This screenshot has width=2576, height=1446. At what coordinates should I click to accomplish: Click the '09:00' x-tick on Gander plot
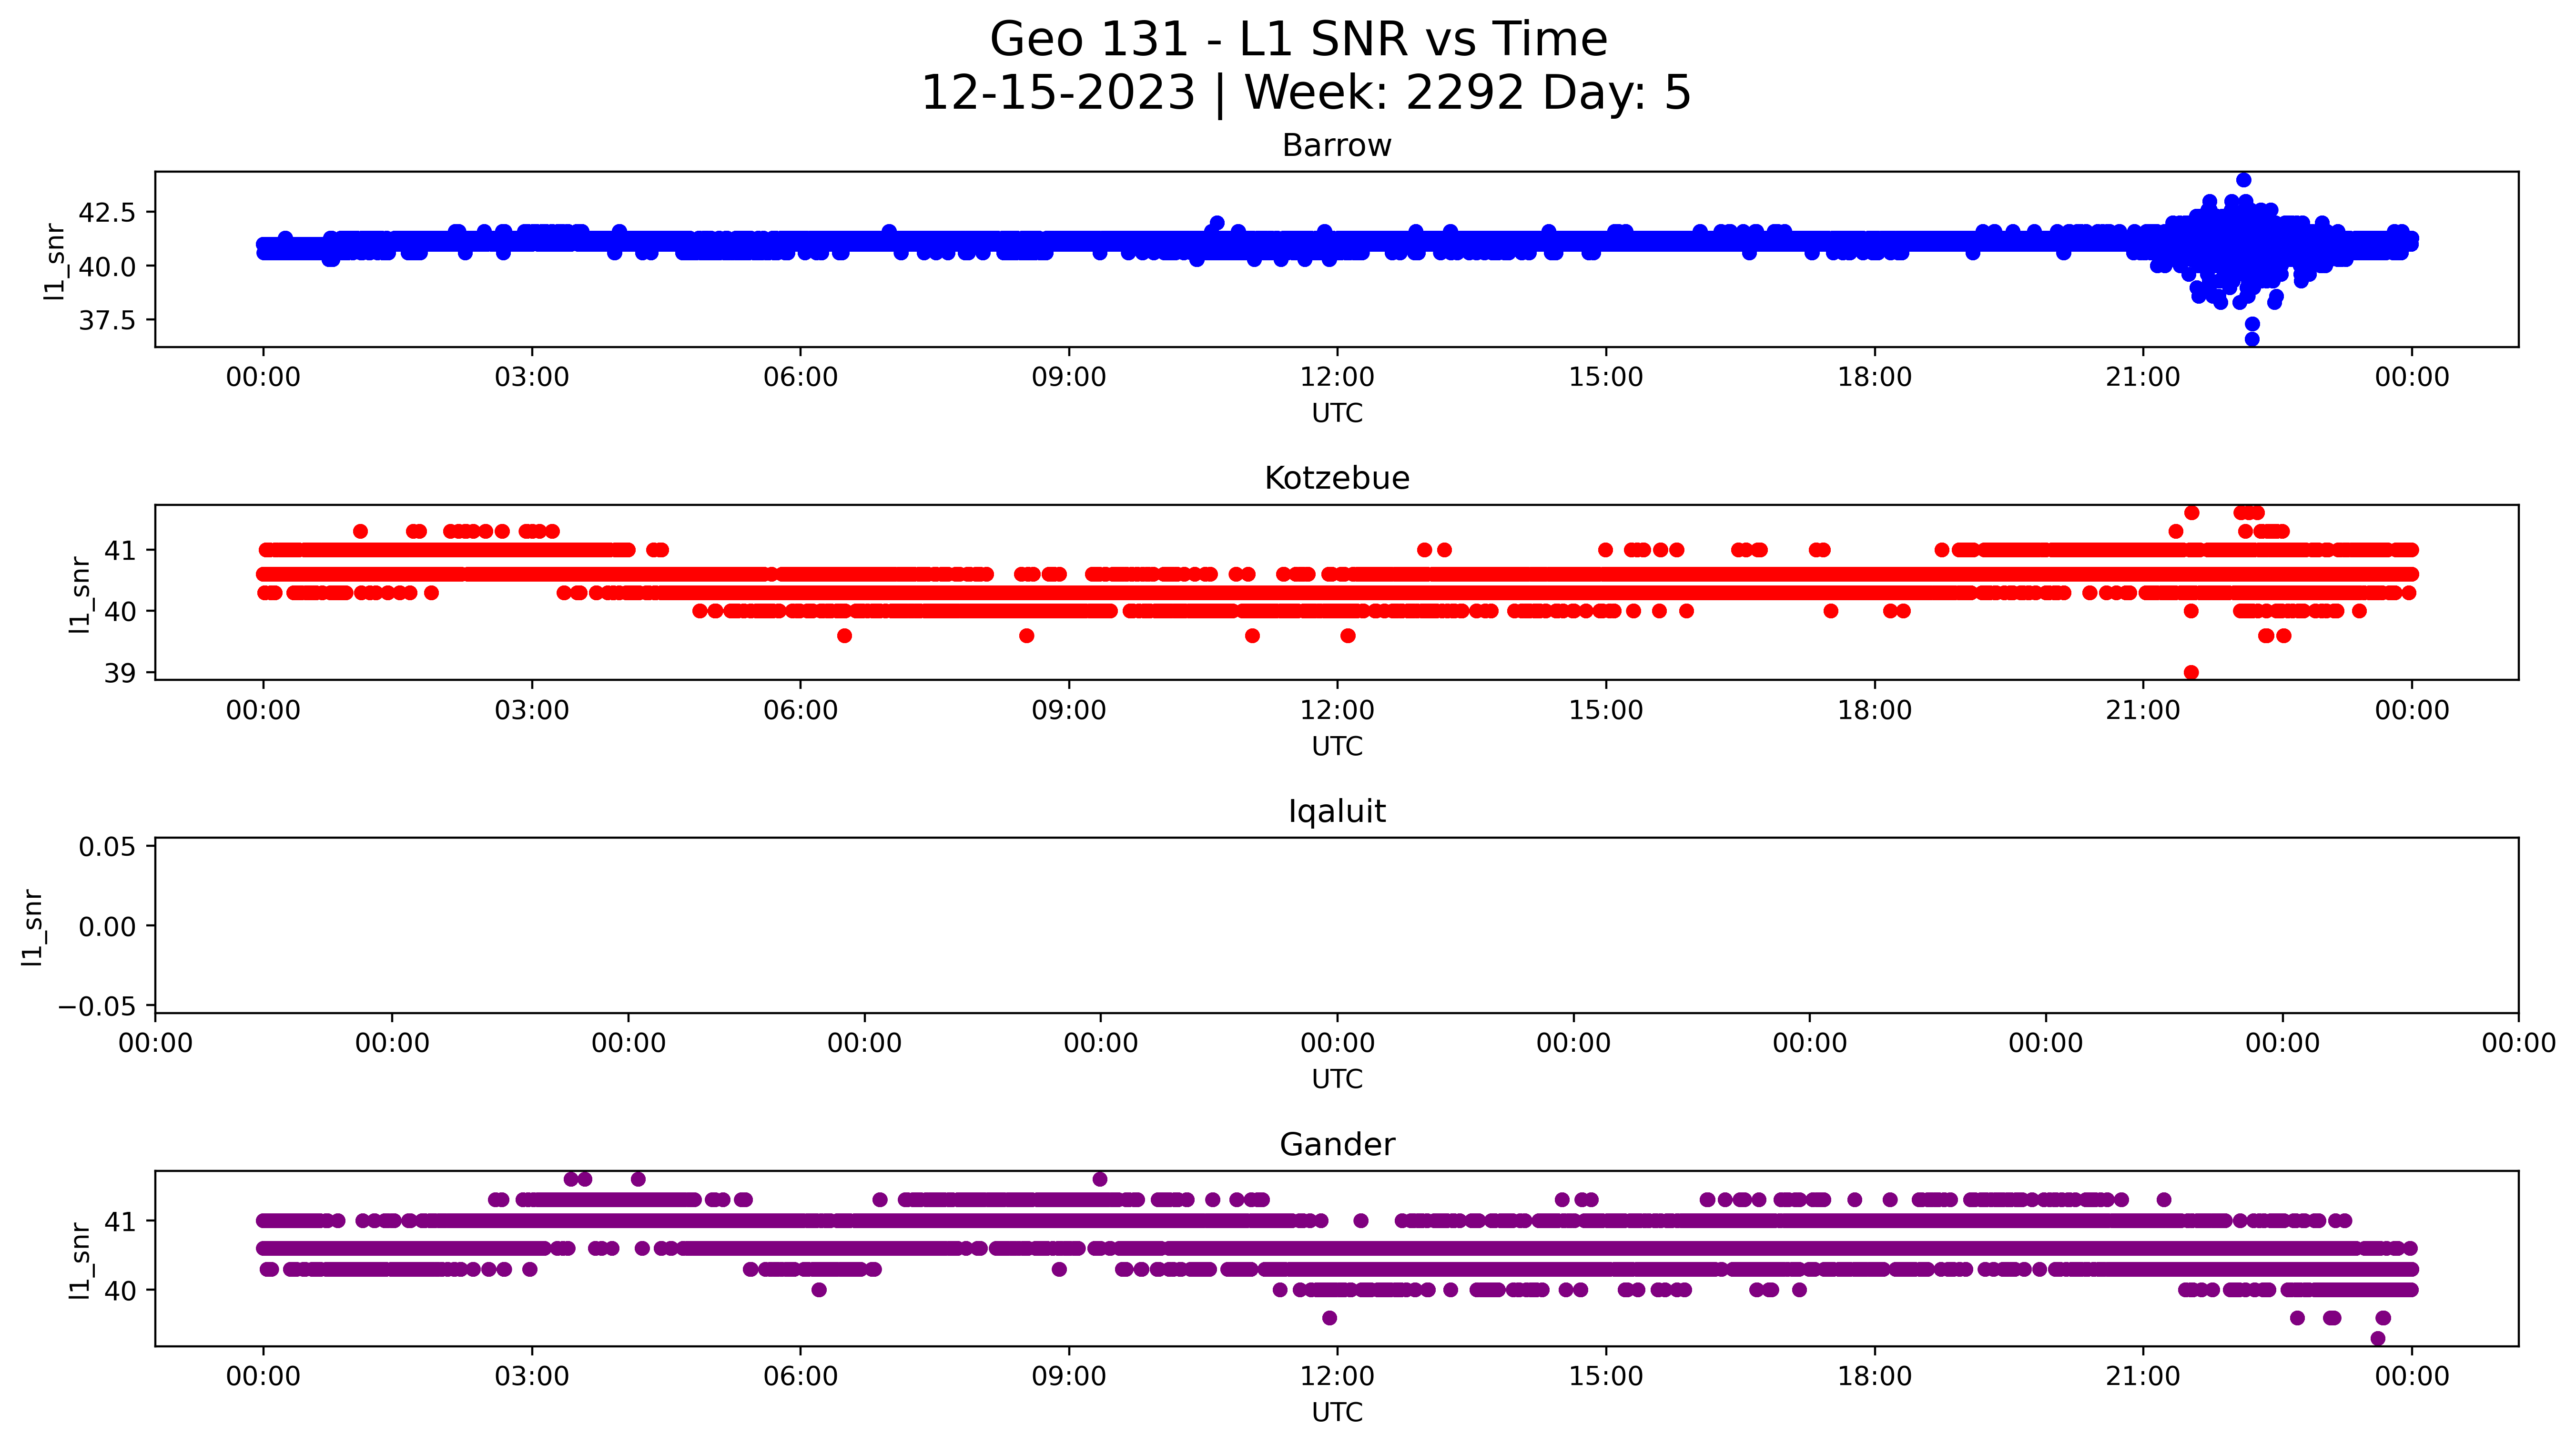(1069, 1377)
